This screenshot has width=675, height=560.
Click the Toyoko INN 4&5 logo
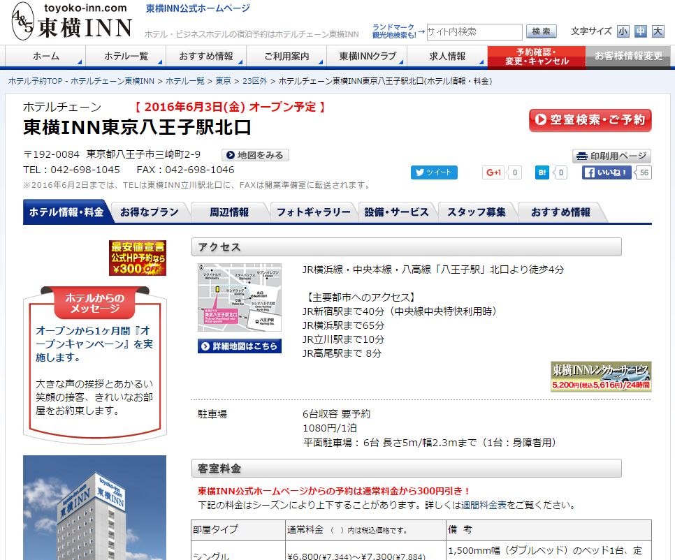(x=72, y=22)
